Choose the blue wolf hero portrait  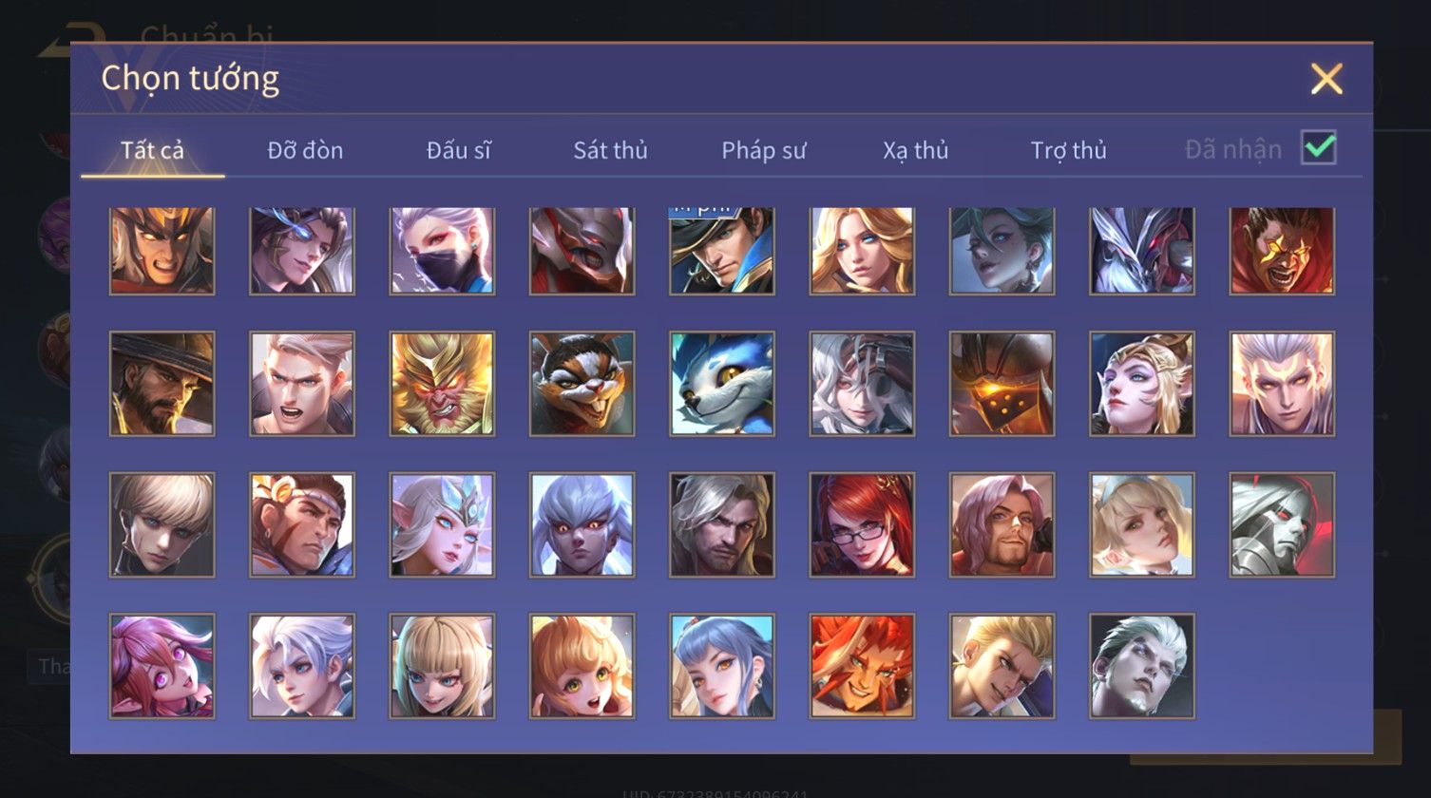(x=721, y=383)
